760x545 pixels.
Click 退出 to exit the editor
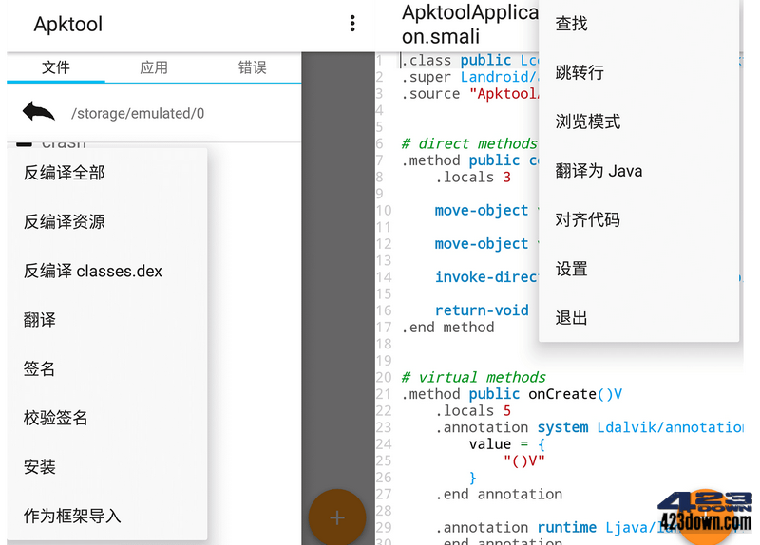[572, 318]
